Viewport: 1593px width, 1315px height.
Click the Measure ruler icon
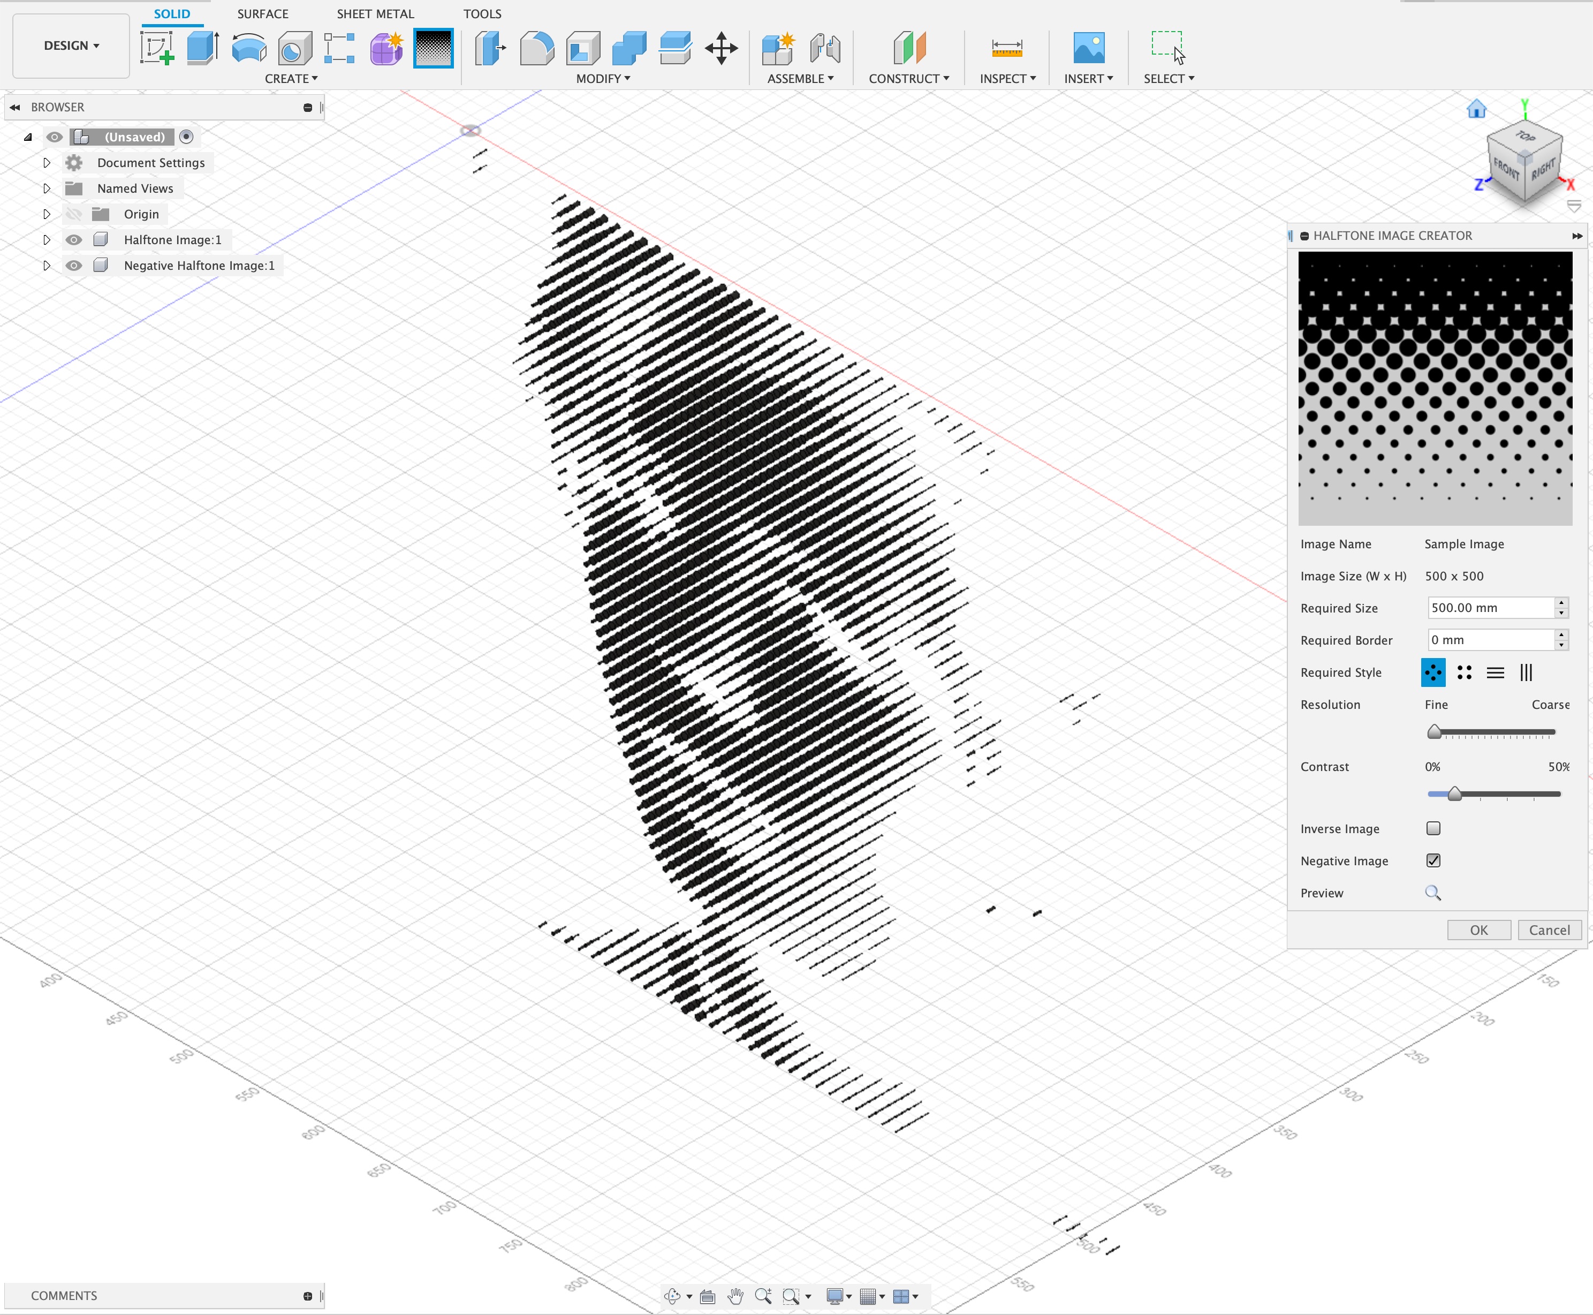click(x=1006, y=48)
